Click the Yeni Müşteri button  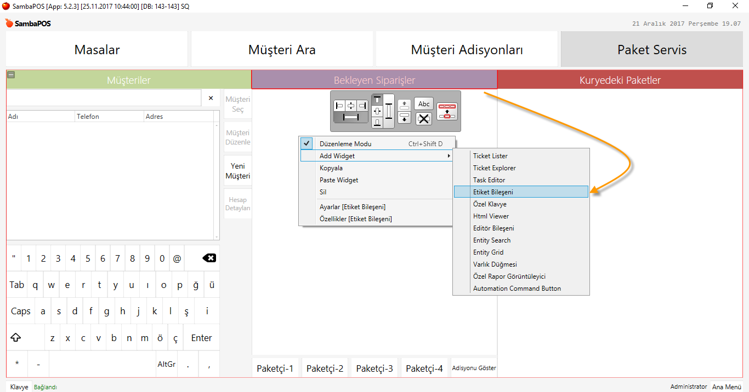[237, 171]
